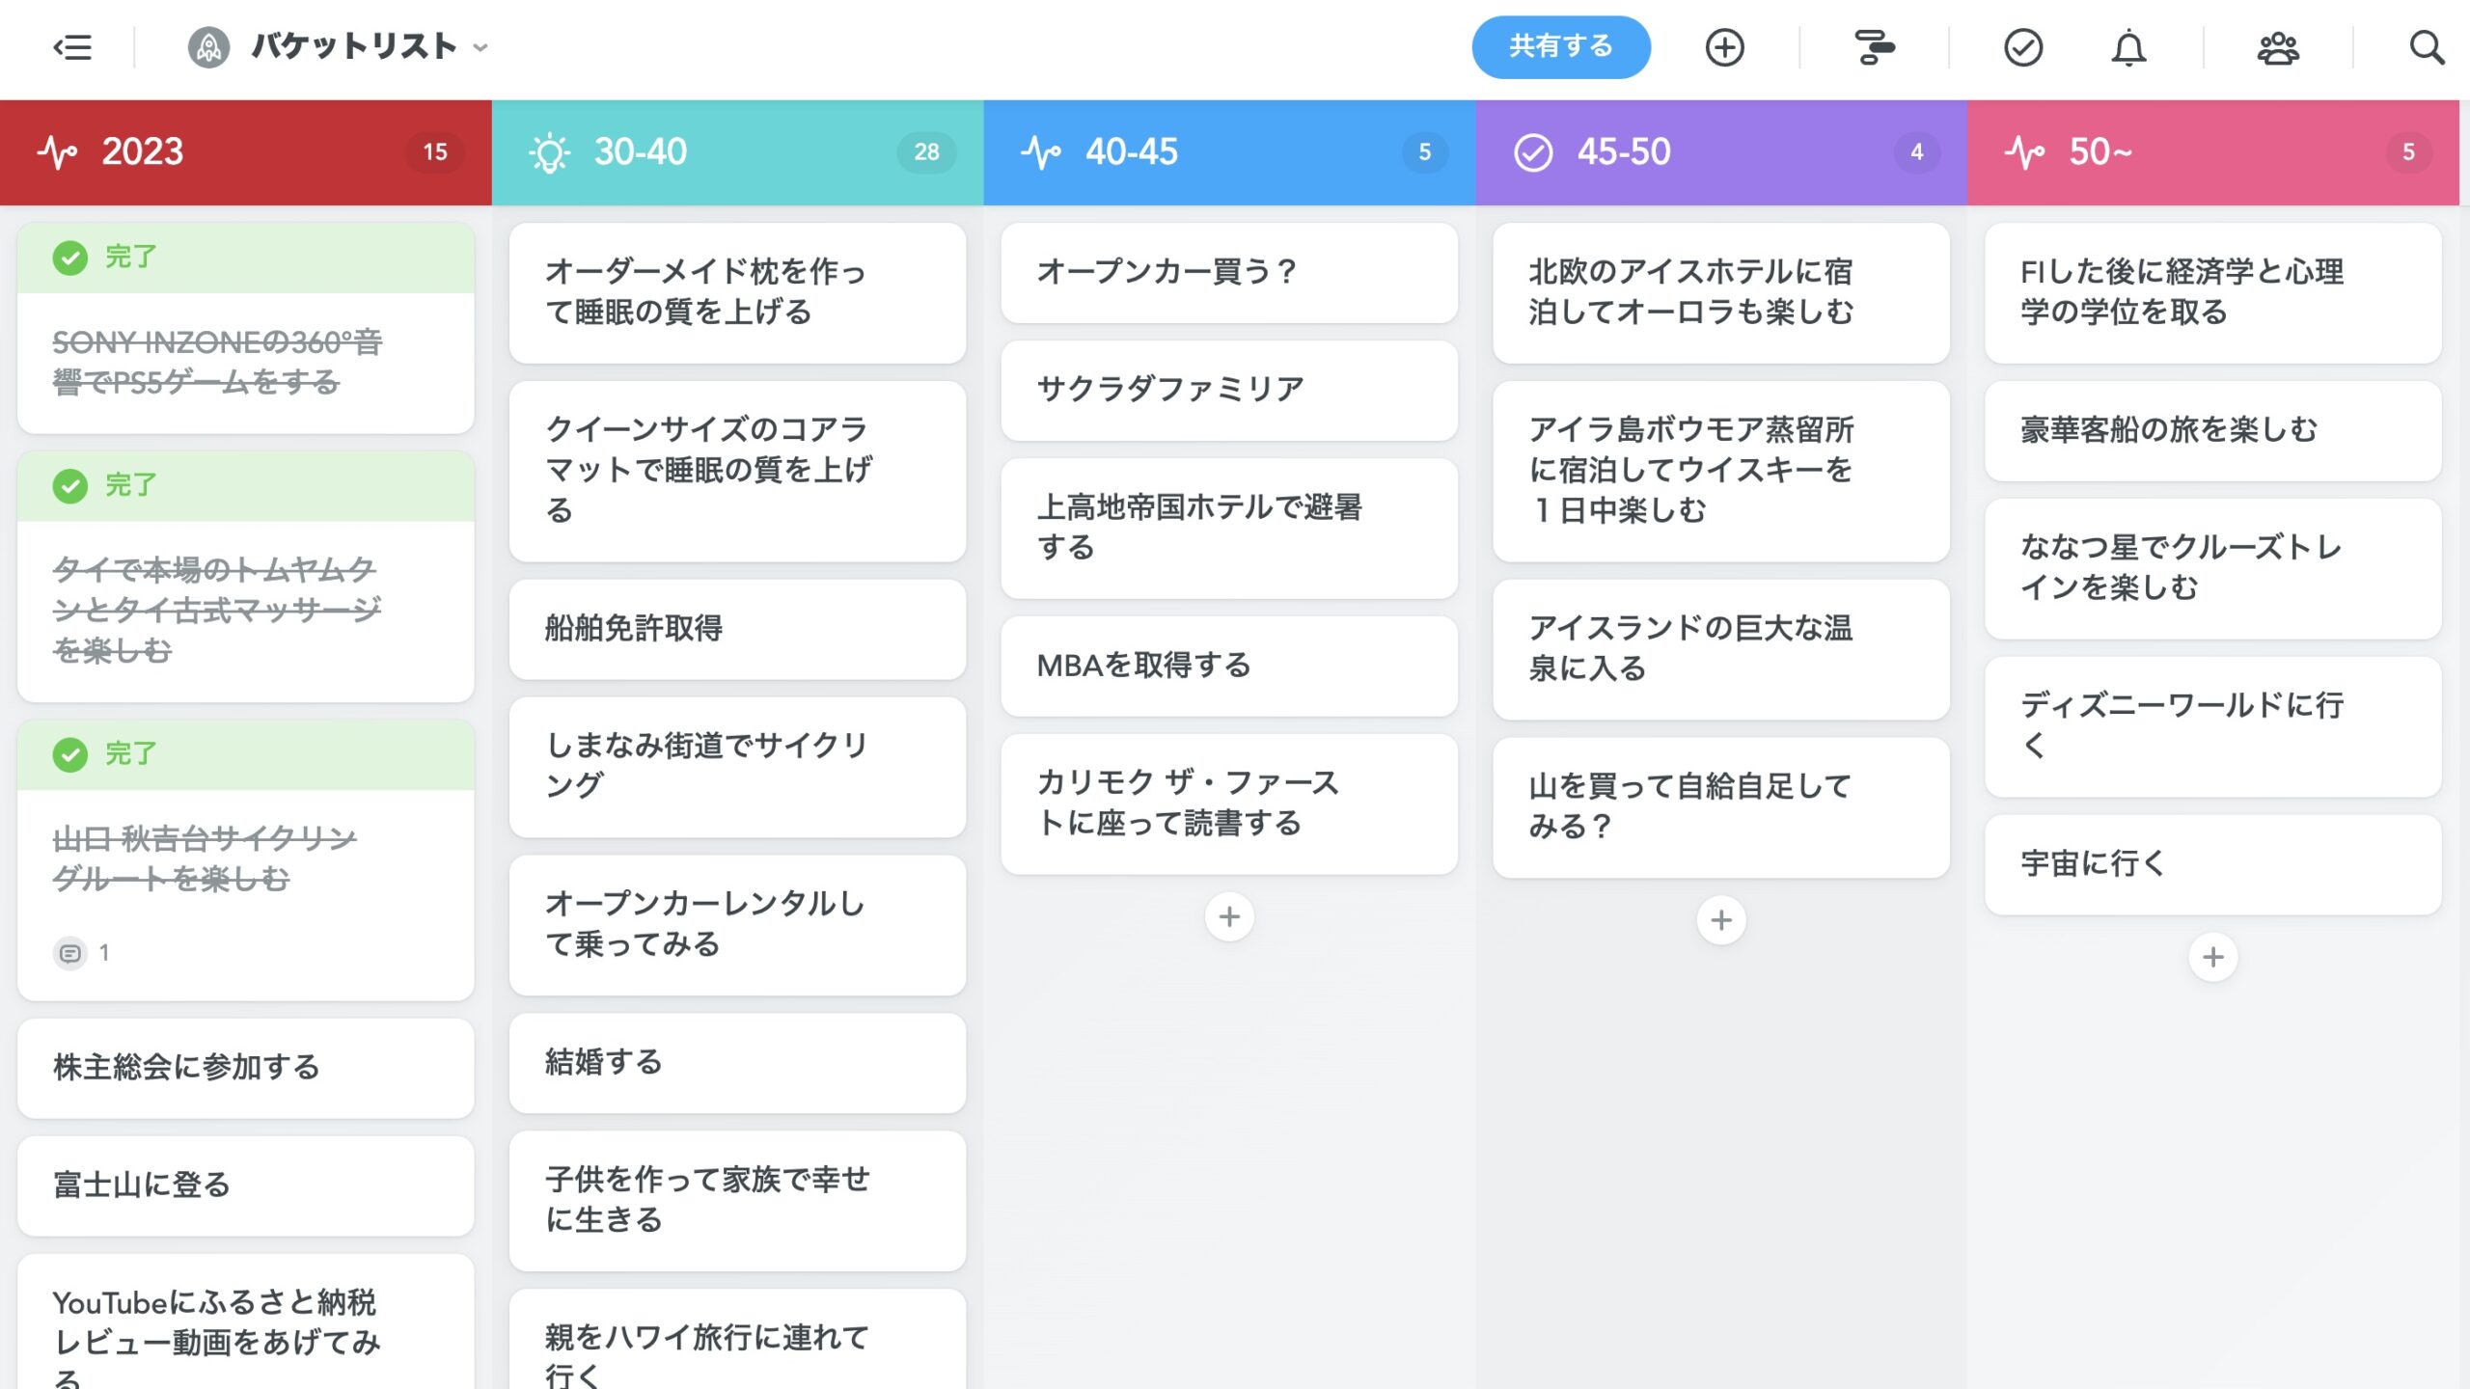Open the しまなみ街道でサイクリング card
Viewport: 2470px width, 1389px height.
click(x=737, y=767)
